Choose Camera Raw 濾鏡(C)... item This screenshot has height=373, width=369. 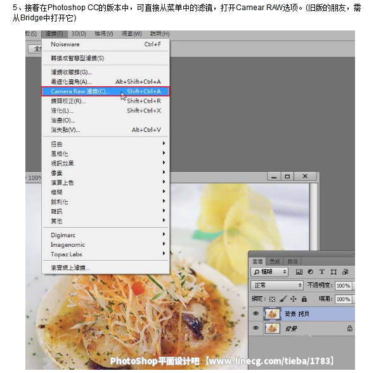[x=105, y=91]
